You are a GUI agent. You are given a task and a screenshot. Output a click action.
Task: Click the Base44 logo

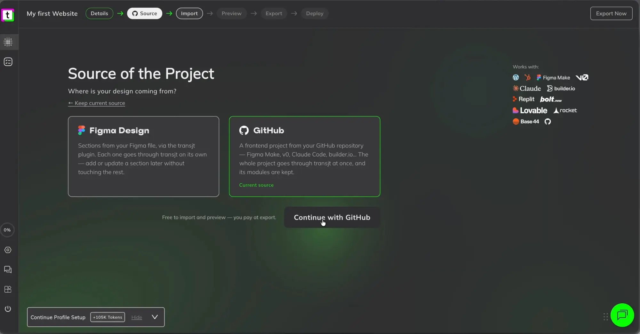pos(526,121)
